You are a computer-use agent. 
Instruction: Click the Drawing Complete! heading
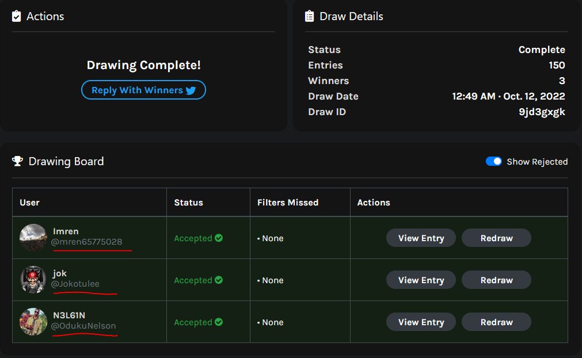click(144, 65)
